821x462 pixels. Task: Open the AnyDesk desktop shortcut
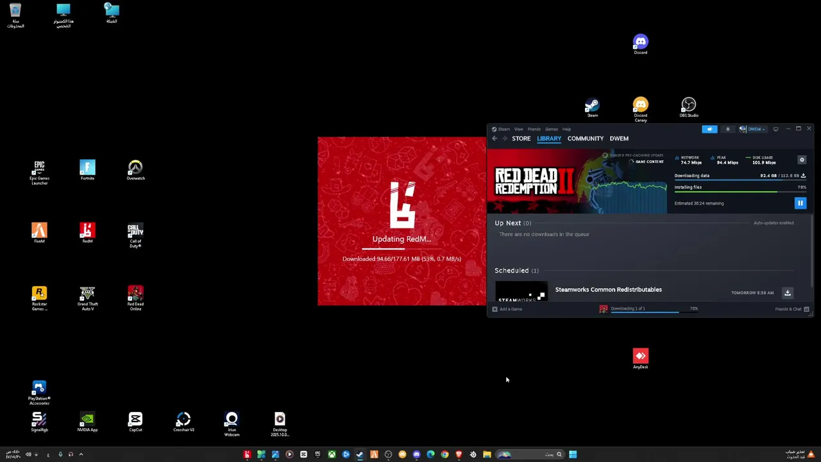[x=640, y=359]
